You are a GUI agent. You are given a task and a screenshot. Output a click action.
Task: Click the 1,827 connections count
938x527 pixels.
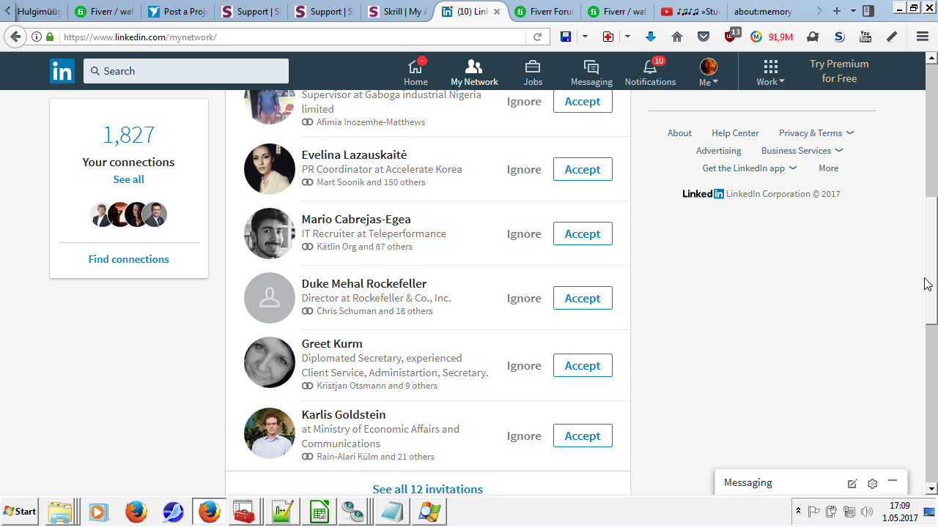(129, 135)
